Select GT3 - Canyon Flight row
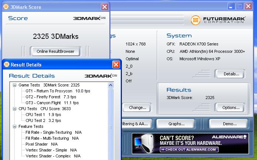Image resolution: width=257 pixels, height=160 pixels. coord(52,103)
